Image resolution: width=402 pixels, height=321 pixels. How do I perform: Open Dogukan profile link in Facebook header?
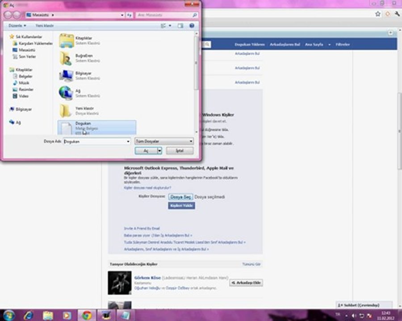249,45
